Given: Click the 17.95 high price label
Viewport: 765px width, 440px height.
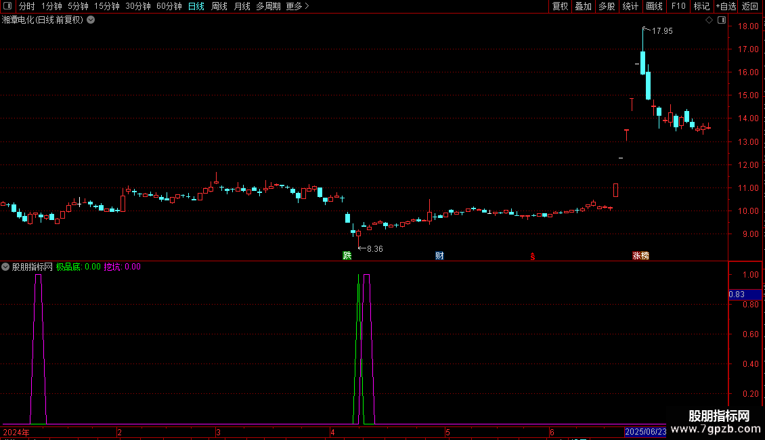Looking at the screenshot, I should click(662, 31).
